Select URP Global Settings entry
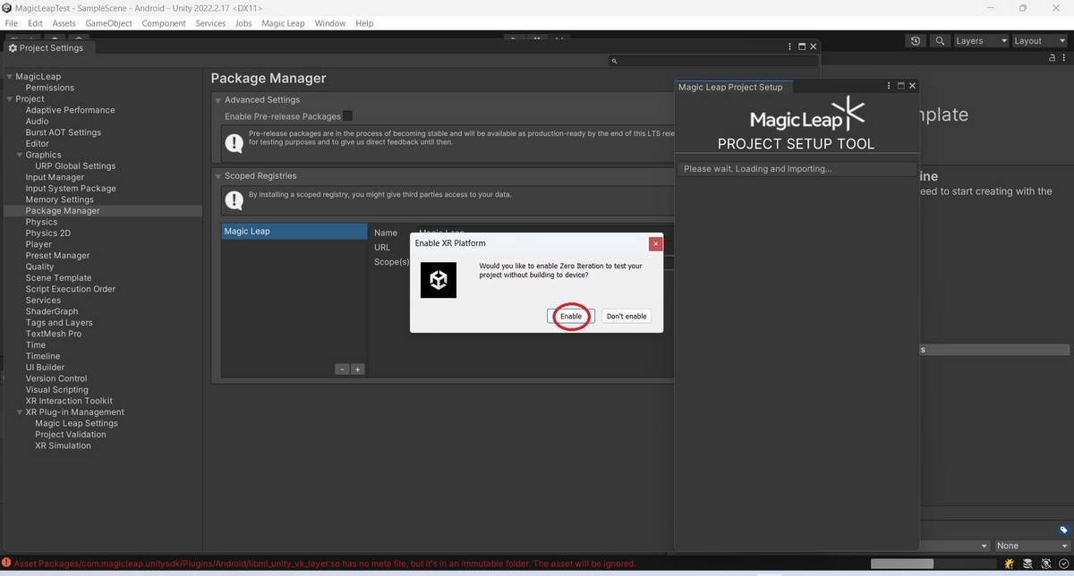 (75, 166)
